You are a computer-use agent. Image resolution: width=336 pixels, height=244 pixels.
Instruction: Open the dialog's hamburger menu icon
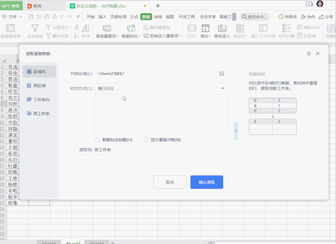[309, 54]
